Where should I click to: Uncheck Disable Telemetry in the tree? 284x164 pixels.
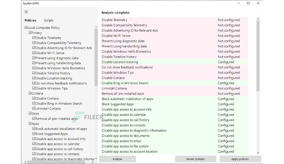(34, 38)
